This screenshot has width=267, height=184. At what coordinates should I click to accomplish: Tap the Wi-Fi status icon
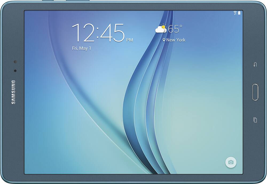point(235,13)
